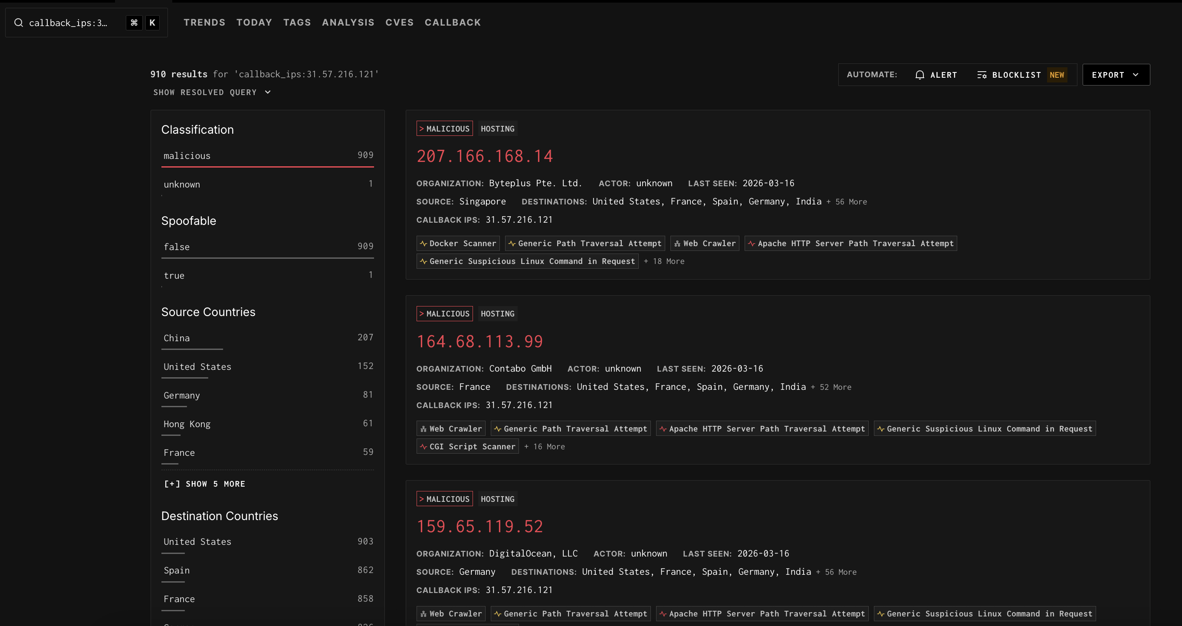Expand Show 5 More source countries
Viewport: 1182px width, 626px height.
205,484
